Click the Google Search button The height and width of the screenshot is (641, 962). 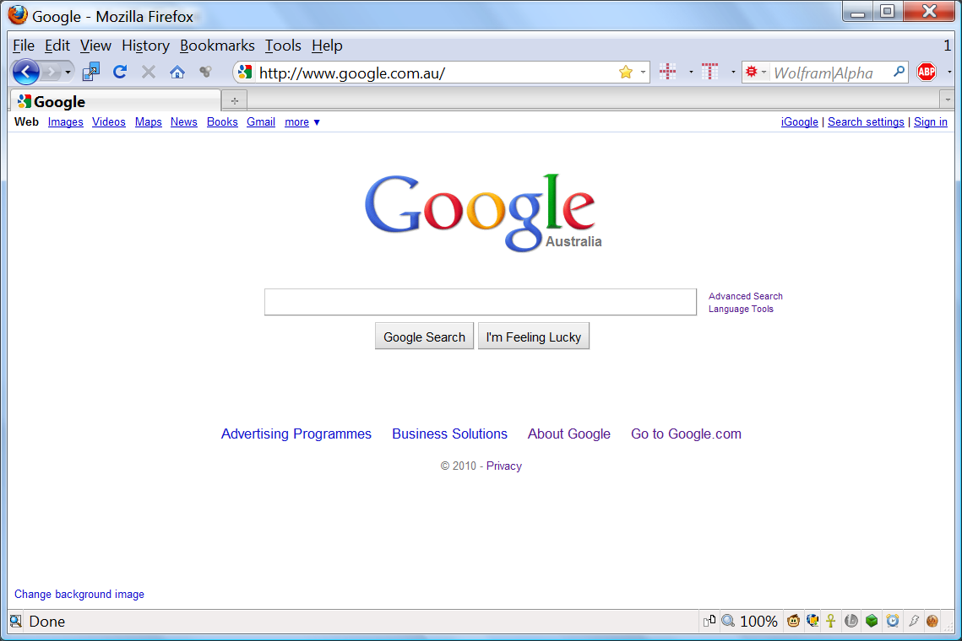coord(425,337)
